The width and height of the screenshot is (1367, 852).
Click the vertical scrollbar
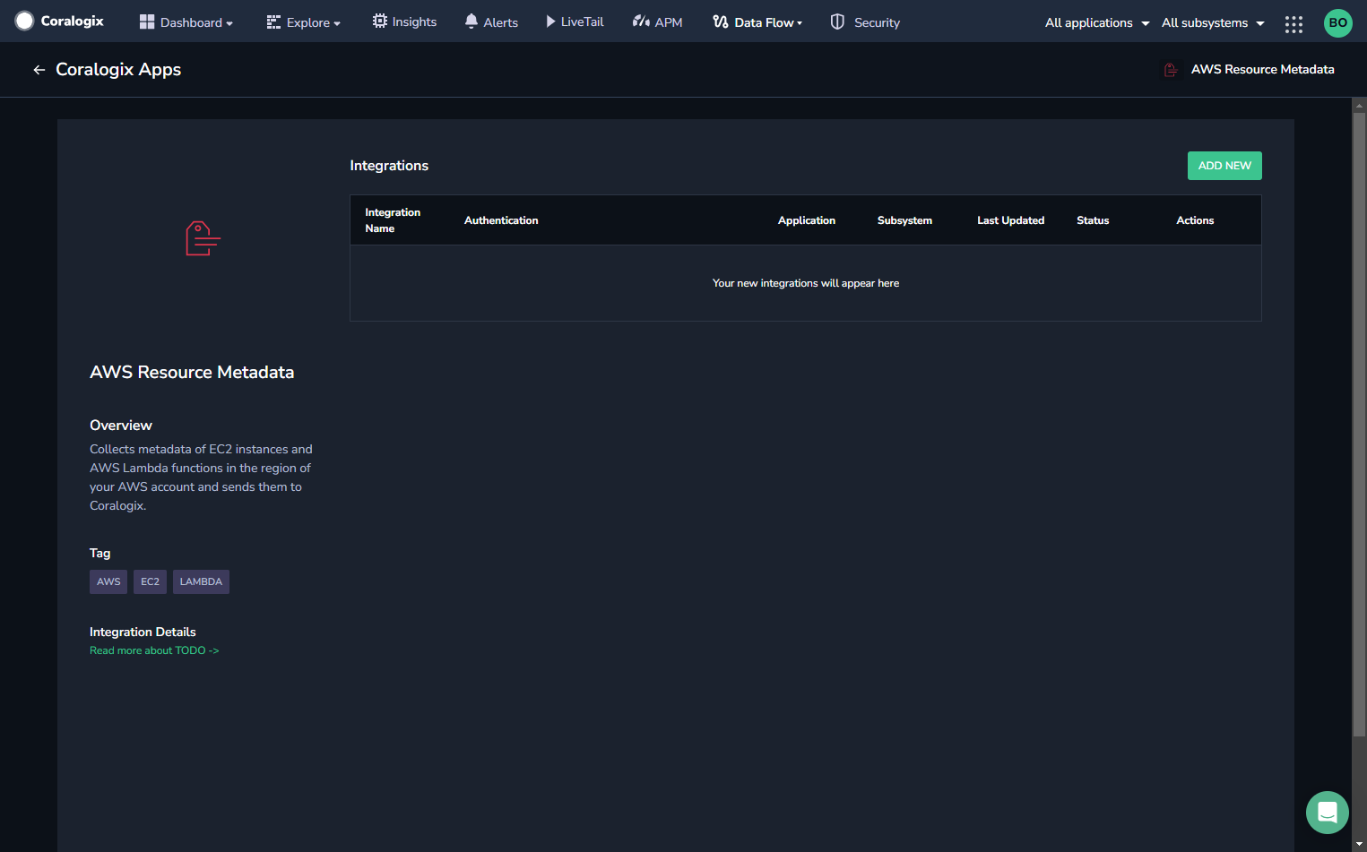(1359, 424)
